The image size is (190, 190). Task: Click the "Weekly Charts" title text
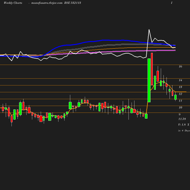point(13,3)
